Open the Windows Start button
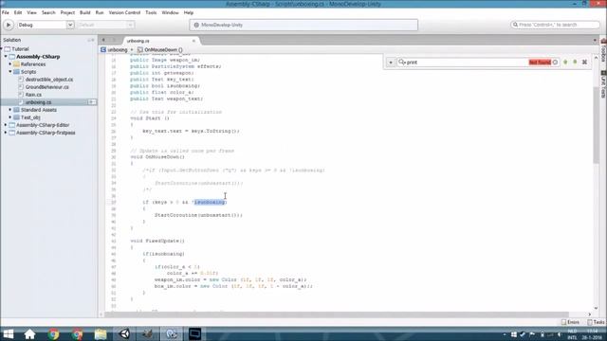The height and width of the screenshot is (341, 607). coord(9,334)
